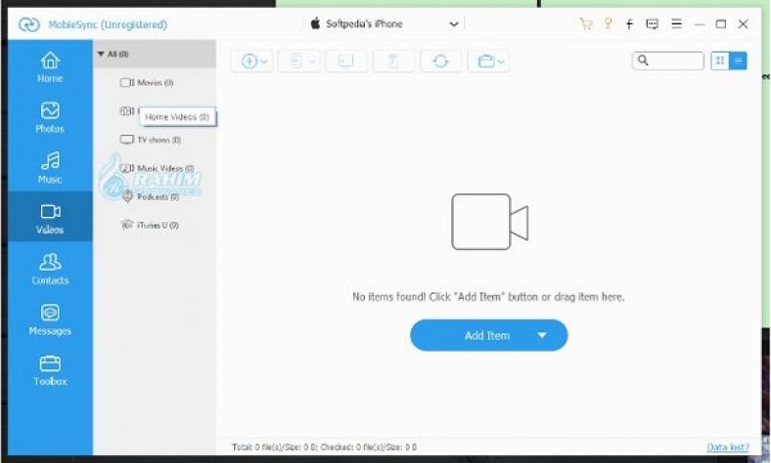Click the Facebook icon in title bar

[629, 24]
